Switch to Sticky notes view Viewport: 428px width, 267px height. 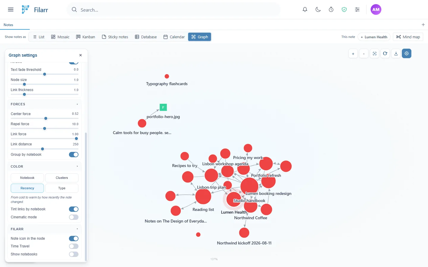click(115, 37)
